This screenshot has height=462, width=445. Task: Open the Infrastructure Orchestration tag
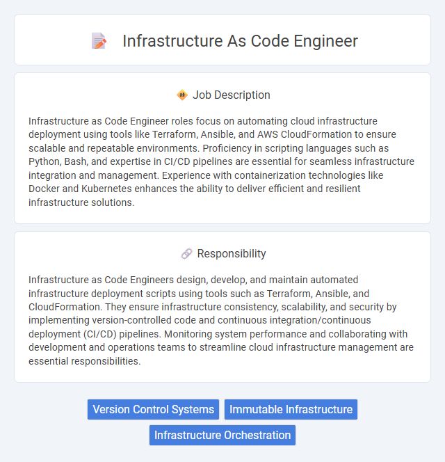[222, 435]
